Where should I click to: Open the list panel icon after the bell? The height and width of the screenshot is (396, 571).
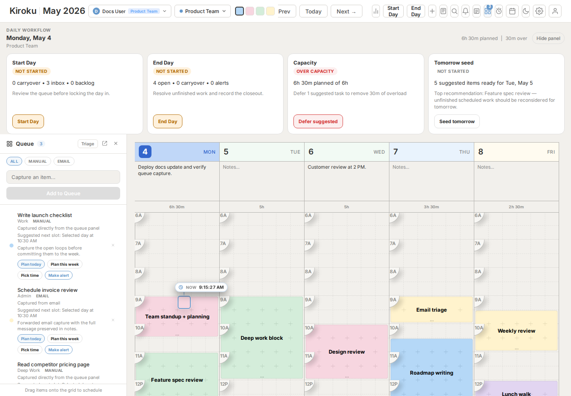coord(477,11)
